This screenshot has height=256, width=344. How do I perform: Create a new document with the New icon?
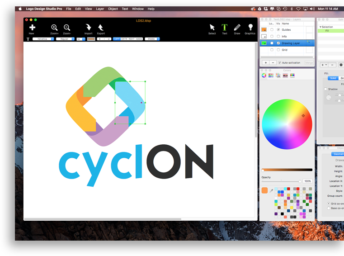pyautogui.click(x=32, y=28)
